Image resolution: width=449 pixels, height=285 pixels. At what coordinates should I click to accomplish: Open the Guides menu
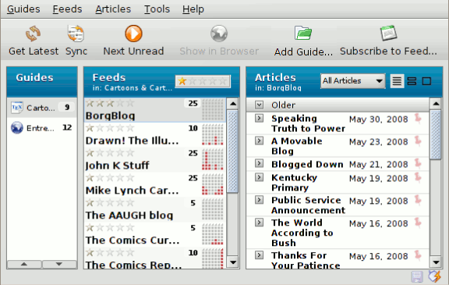23,9
